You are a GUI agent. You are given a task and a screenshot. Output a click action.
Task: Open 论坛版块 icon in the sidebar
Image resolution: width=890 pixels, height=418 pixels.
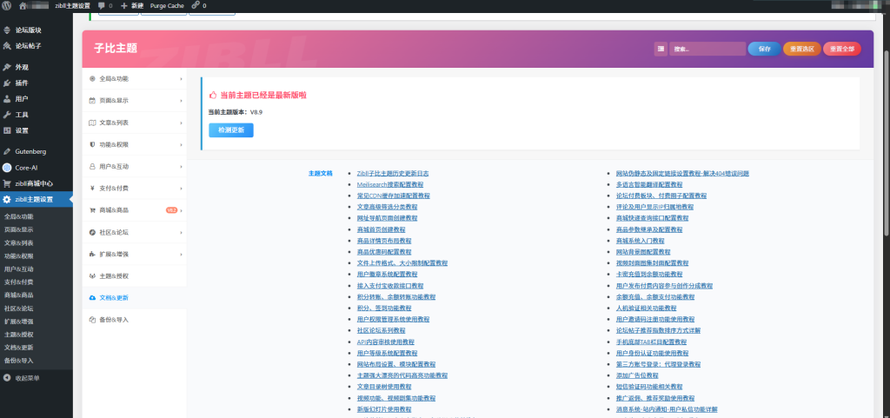pyautogui.click(x=7, y=30)
